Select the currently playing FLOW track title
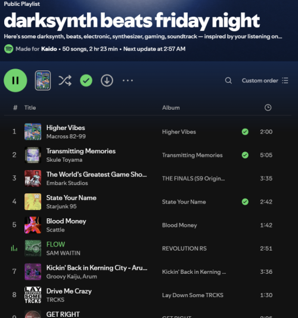 coord(55,245)
